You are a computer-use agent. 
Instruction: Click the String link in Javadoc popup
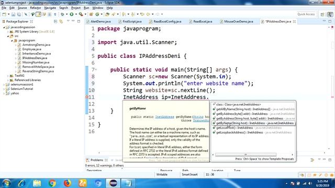[x=198, y=117]
